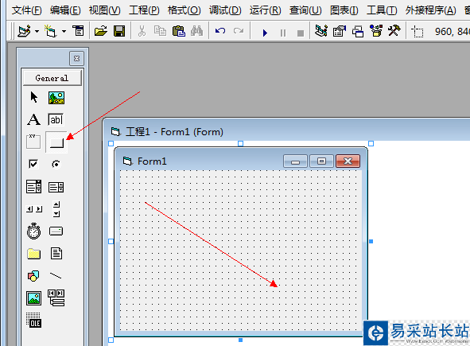Open the Properties Window icon

[x=340, y=31]
